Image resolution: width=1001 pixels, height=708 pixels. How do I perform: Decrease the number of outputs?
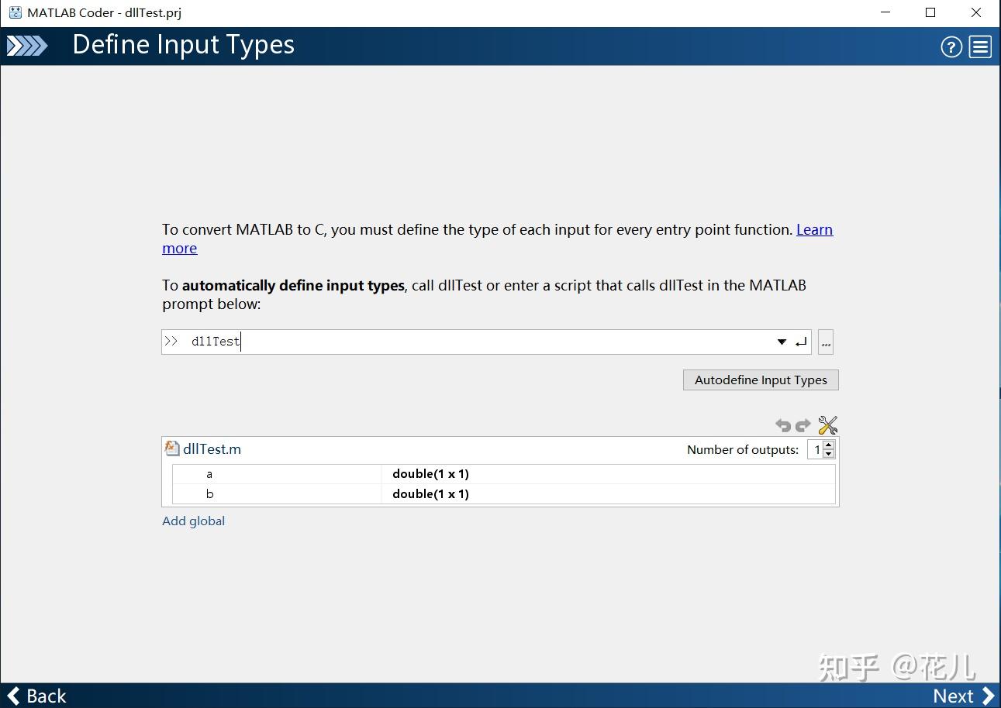coord(829,454)
